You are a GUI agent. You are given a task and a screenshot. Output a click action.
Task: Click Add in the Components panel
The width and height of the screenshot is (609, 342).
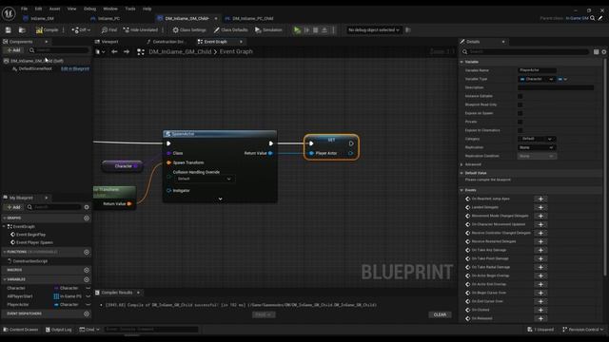tap(13, 50)
